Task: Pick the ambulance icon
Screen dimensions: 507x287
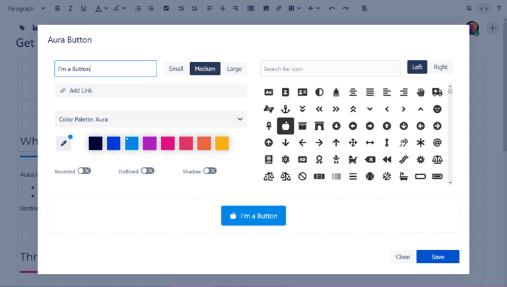Action: coord(437,92)
